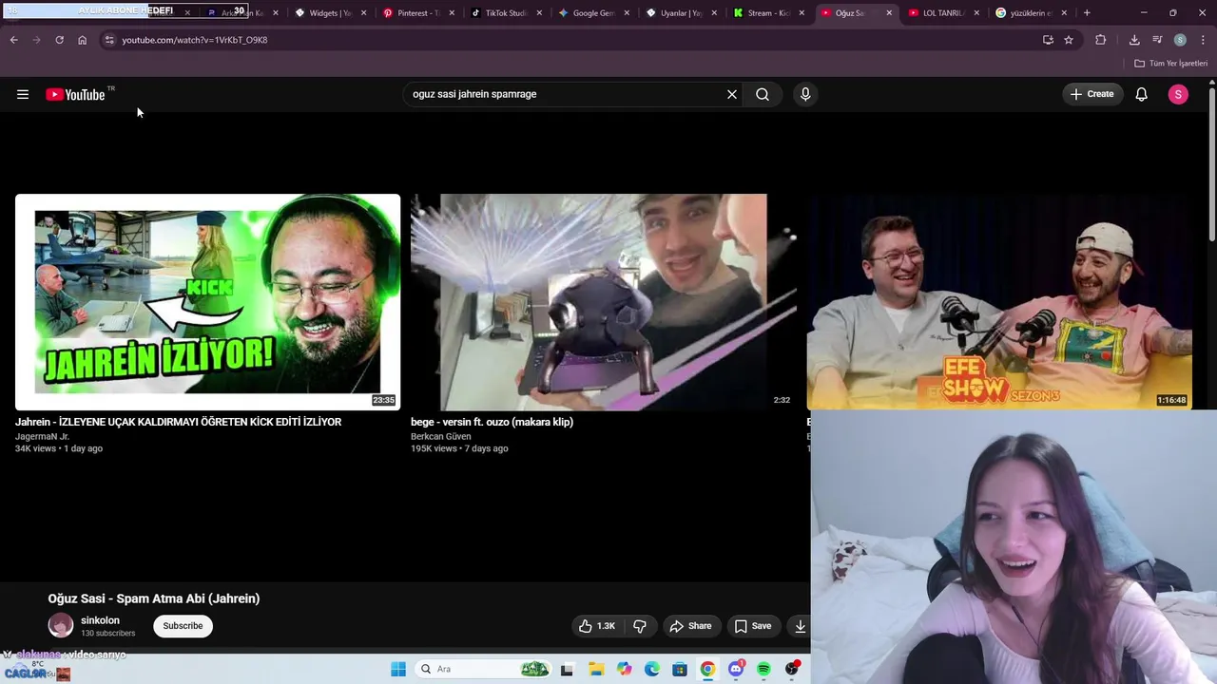The width and height of the screenshot is (1217, 684).
Task: Start voice search with the microphone
Action: pyautogui.click(x=805, y=94)
